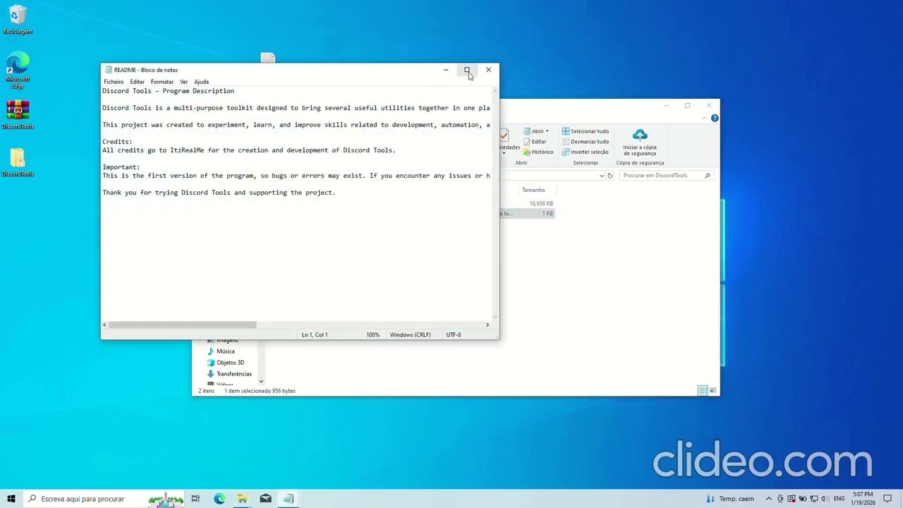Open Transferências in the Explorer navigation pane
The height and width of the screenshot is (508, 903).
pyautogui.click(x=234, y=374)
